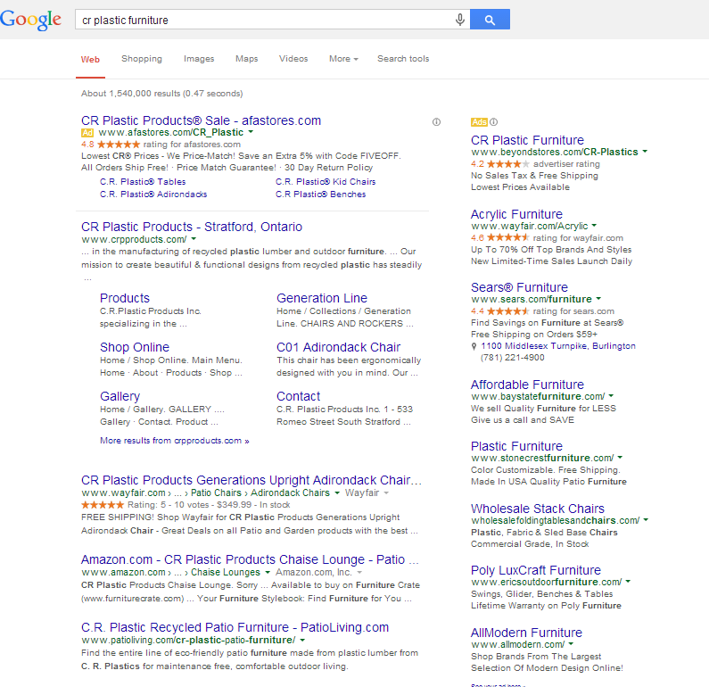Viewport: 709px width, 687px height.
Task: Expand arrow next to wholesalefoldingtablesandchairs.com URL
Action: [647, 519]
